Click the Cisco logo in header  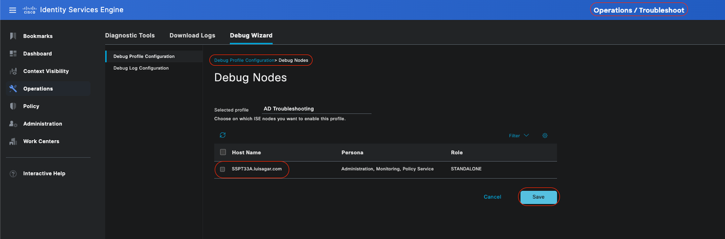[x=30, y=10]
